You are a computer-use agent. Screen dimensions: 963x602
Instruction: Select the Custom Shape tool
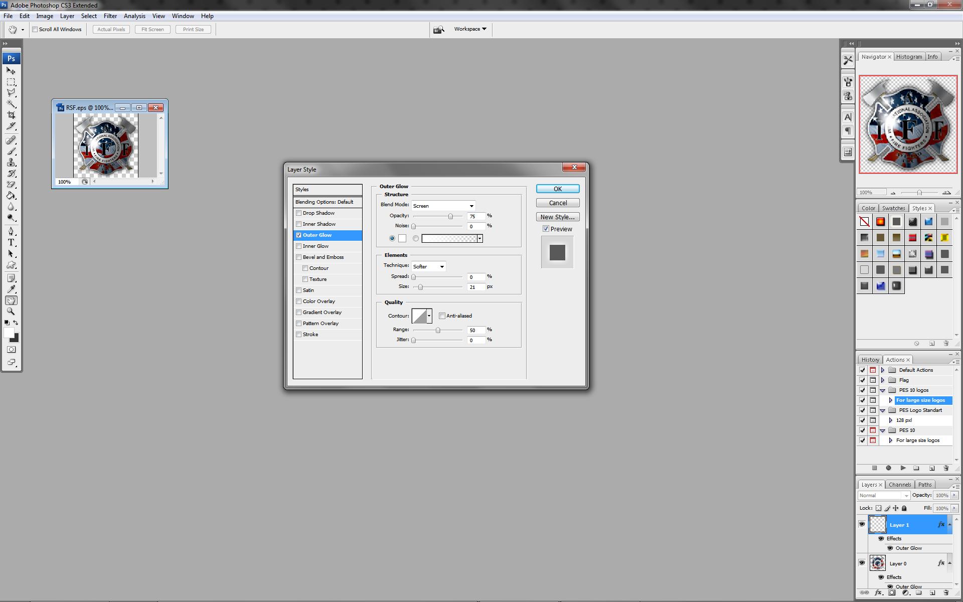click(x=11, y=264)
